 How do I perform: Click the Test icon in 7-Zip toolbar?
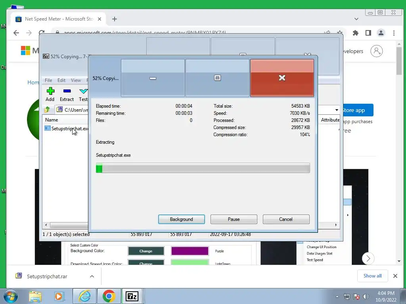tap(83, 94)
